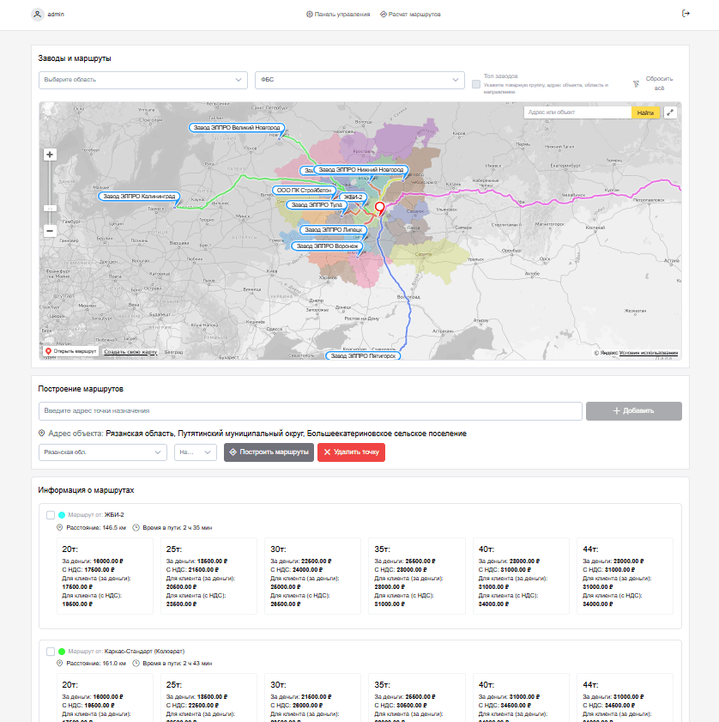Click the 'Заводы и маршруты' heading

[75, 58]
